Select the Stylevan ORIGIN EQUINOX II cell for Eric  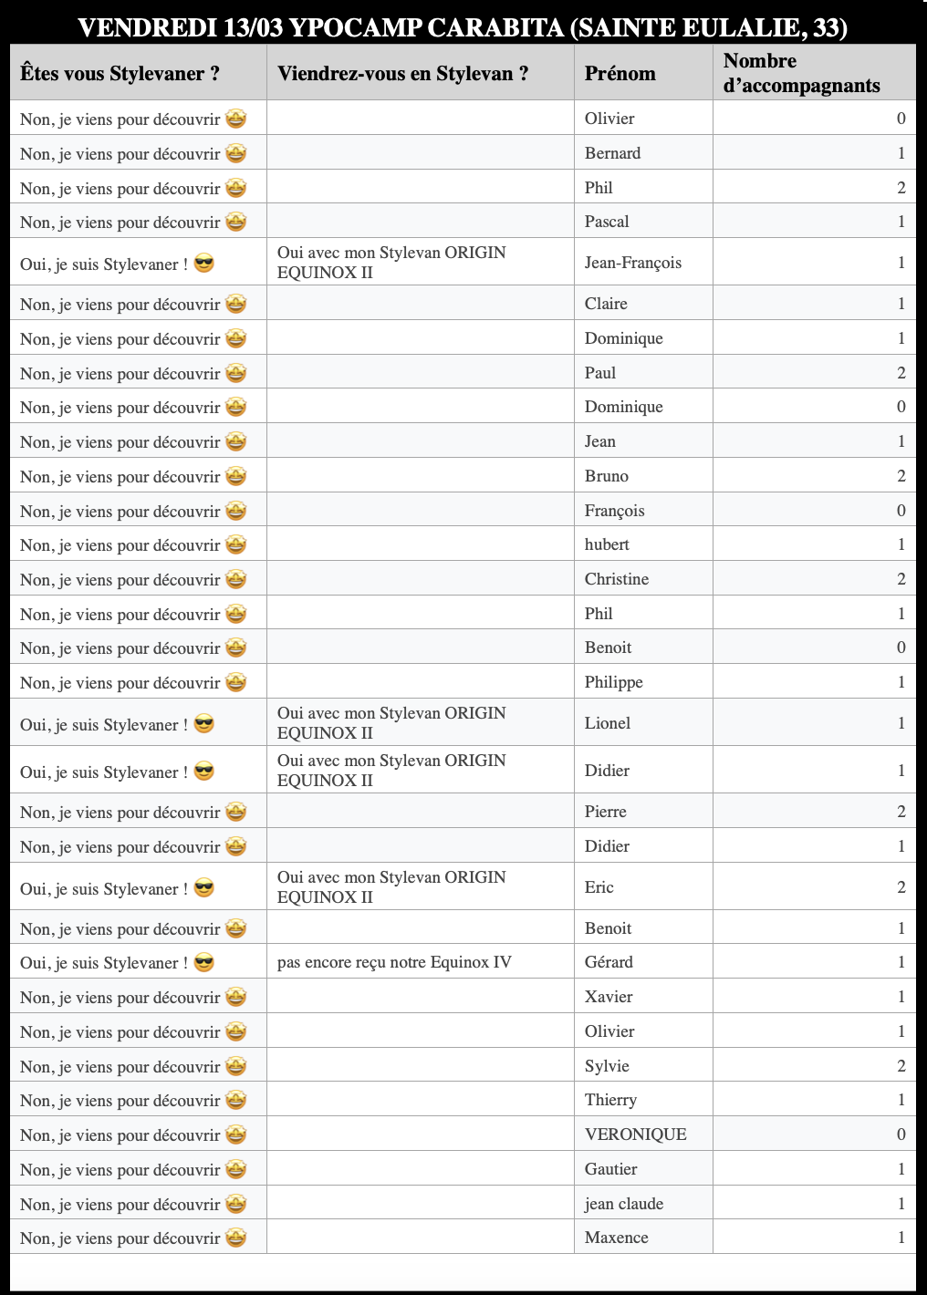point(391,887)
